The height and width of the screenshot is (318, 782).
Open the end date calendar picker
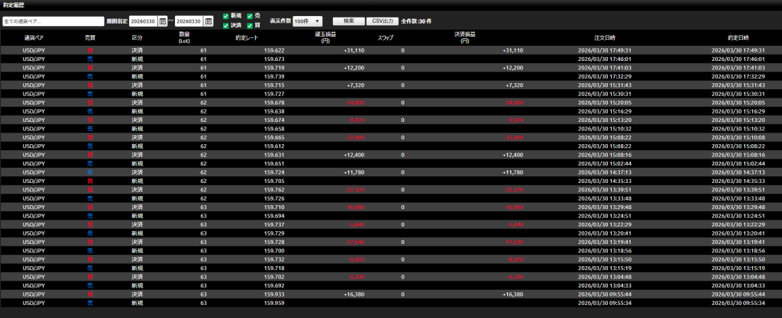coord(208,21)
